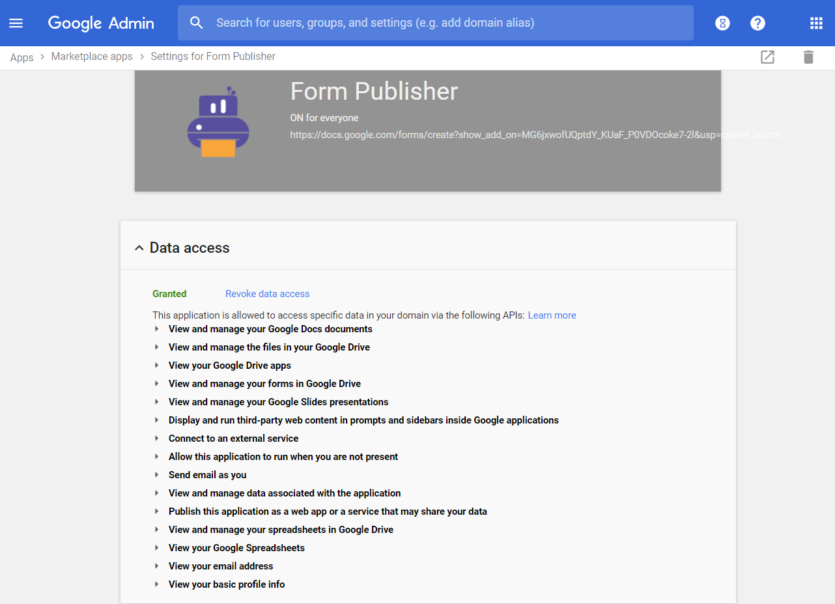Expand run when not present permission arrow

point(157,457)
